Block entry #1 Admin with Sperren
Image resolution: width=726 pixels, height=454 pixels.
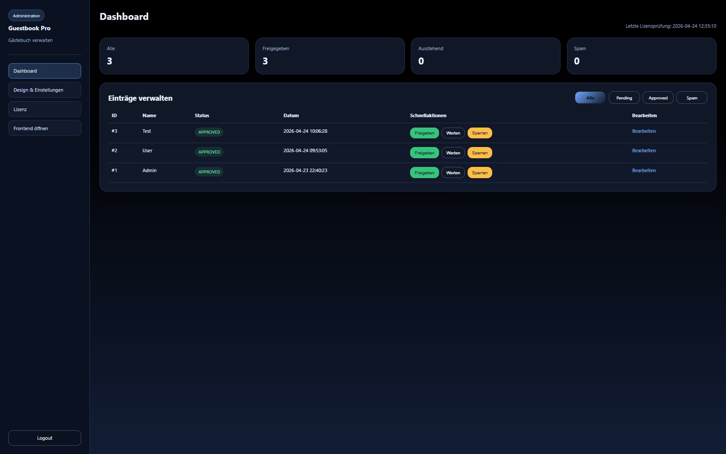coord(480,173)
